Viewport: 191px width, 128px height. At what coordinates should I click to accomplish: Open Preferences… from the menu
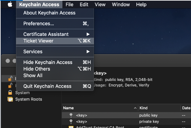tap(55, 23)
